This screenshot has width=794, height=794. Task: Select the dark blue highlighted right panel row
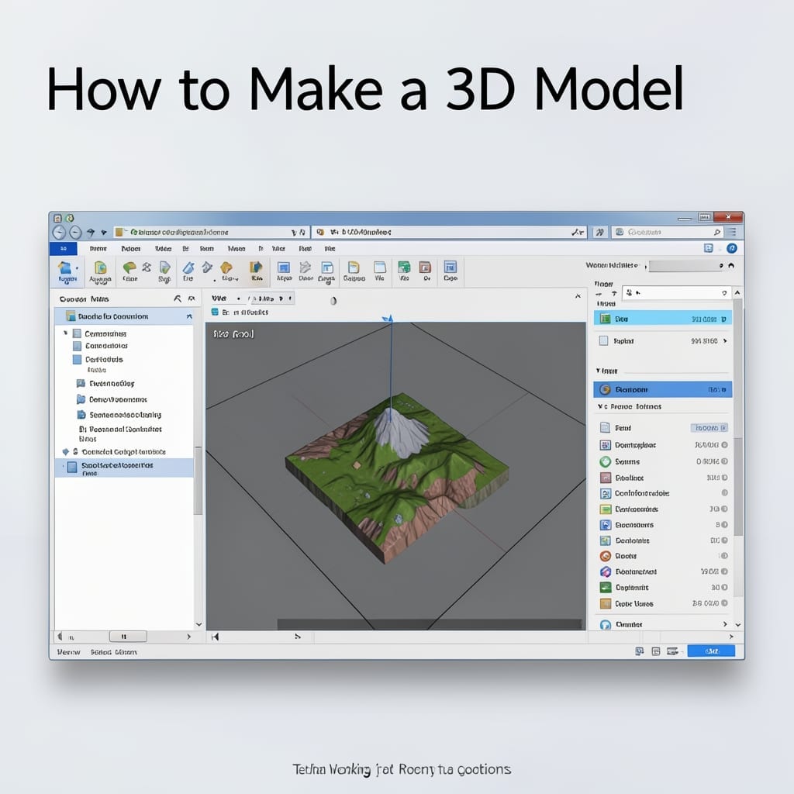[662, 389]
